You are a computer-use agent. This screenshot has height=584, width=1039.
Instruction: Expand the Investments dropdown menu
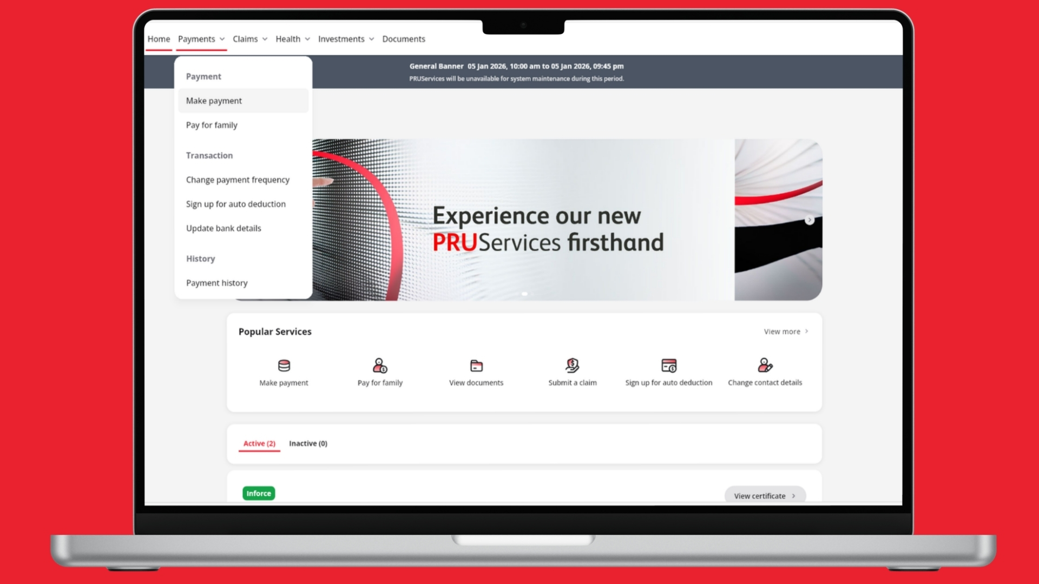coord(346,39)
